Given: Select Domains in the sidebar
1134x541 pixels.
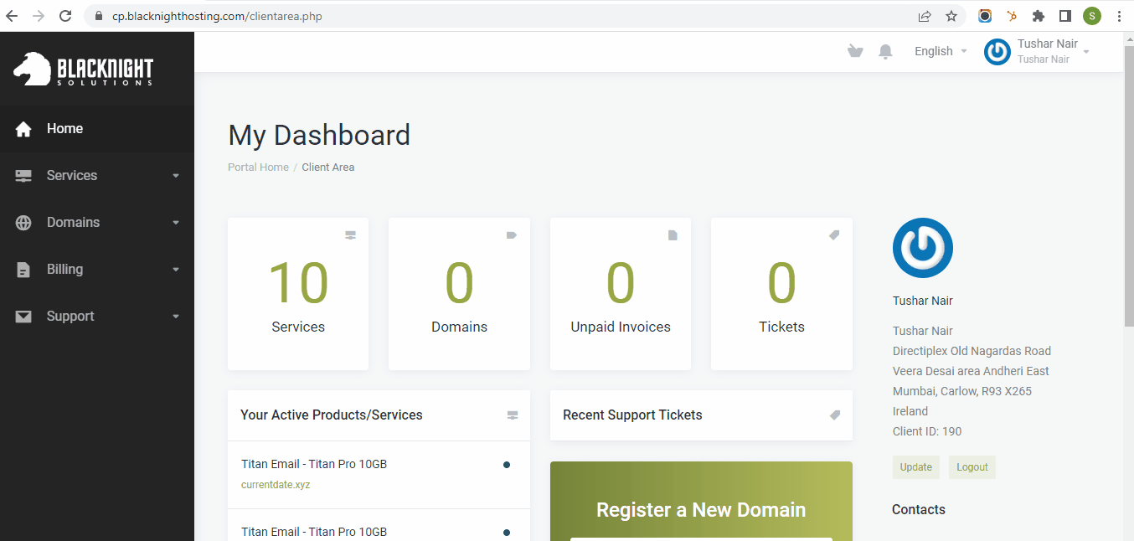Looking at the screenshot, I should 97,223.
